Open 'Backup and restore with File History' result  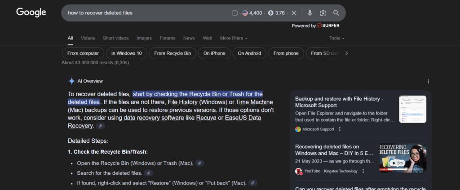[339, 102]
